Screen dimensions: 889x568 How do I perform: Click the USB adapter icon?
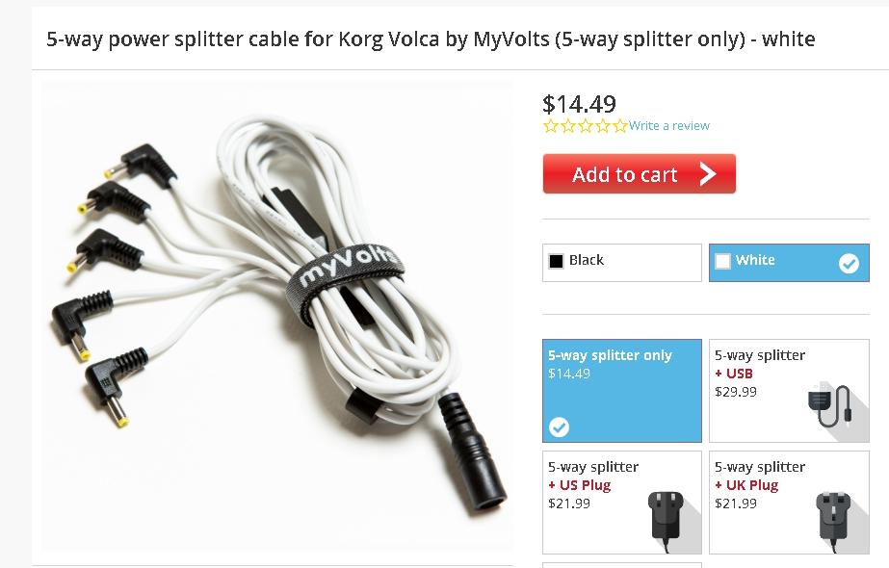[x=829, y=406]
